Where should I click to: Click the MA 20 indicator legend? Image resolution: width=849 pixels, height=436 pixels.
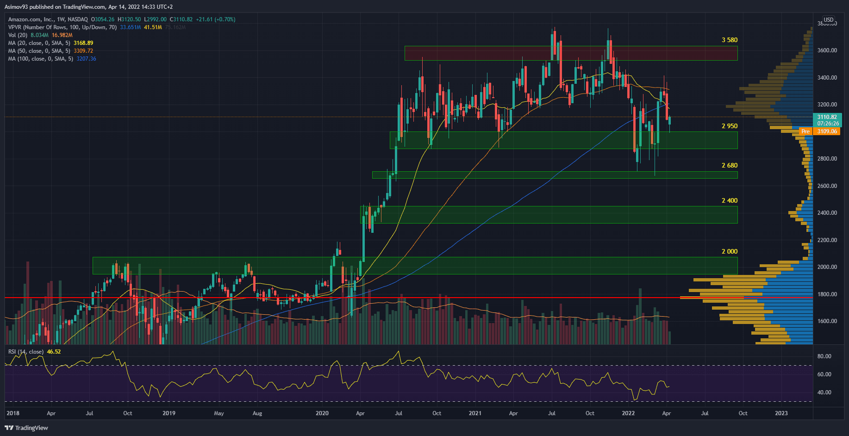pyautogui.click(x=39, y=43)
